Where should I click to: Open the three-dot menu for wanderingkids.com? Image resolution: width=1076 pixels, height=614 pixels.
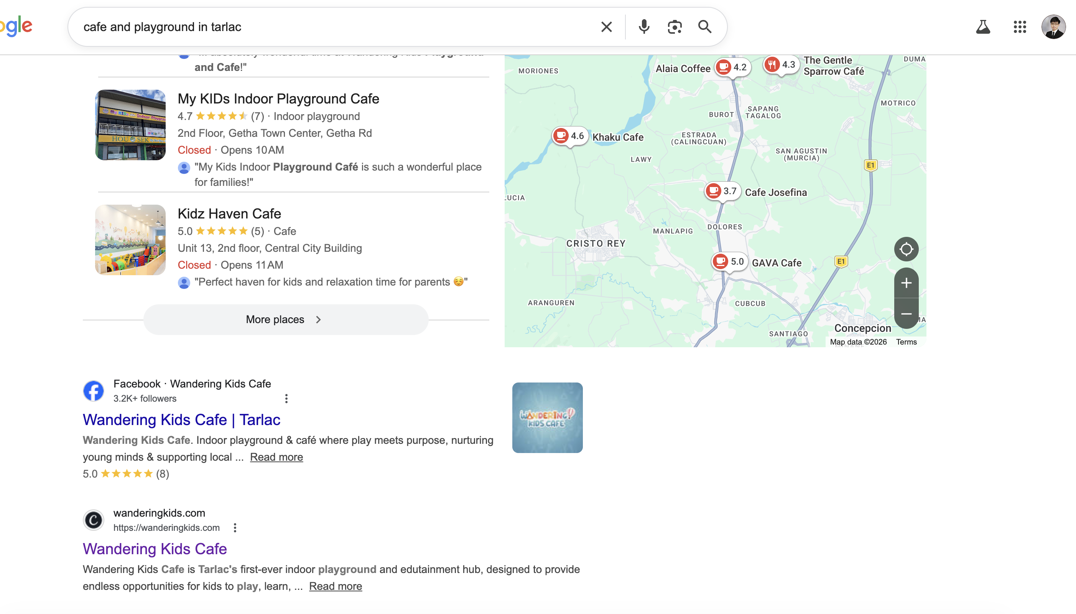[235, 527]
